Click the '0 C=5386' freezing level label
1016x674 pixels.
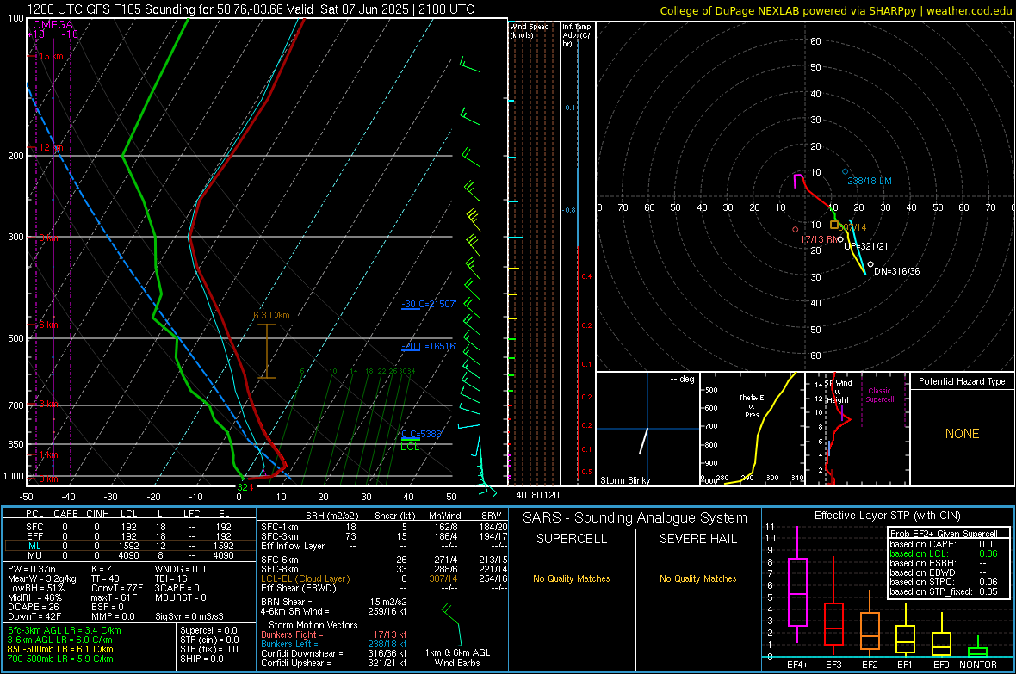(x=421, y=434)
